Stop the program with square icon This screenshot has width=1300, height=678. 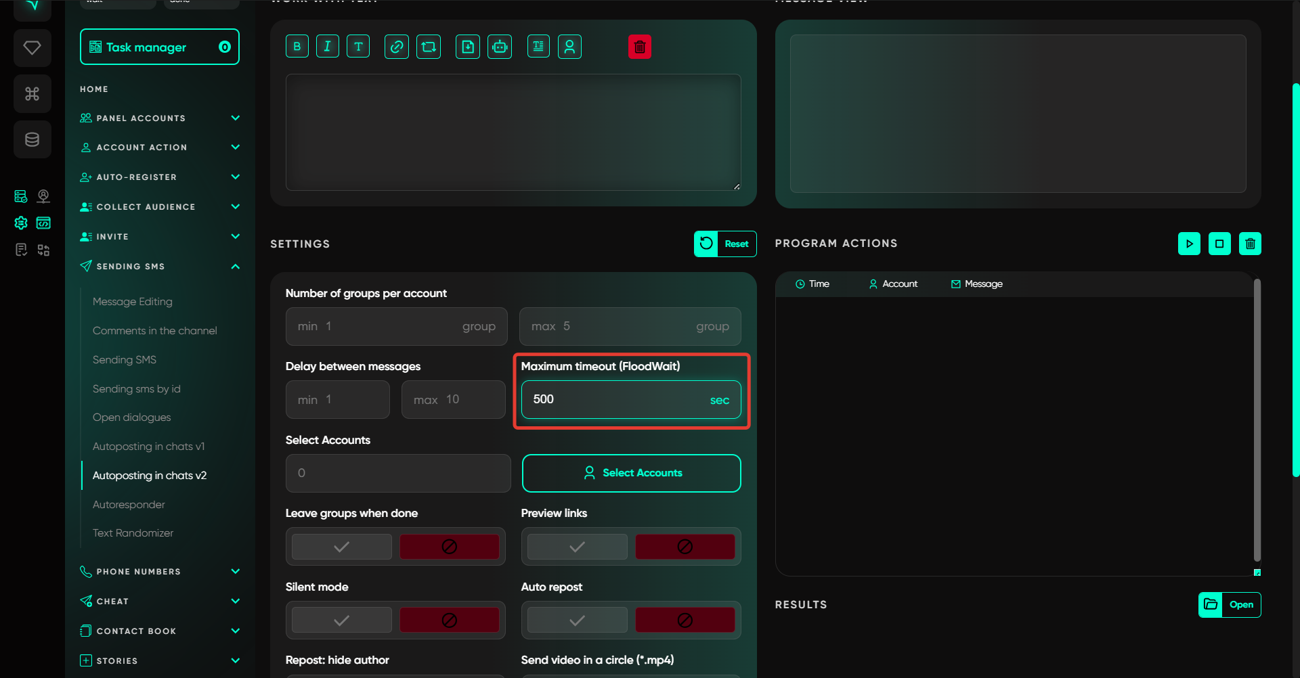(x=1219, y=244)
